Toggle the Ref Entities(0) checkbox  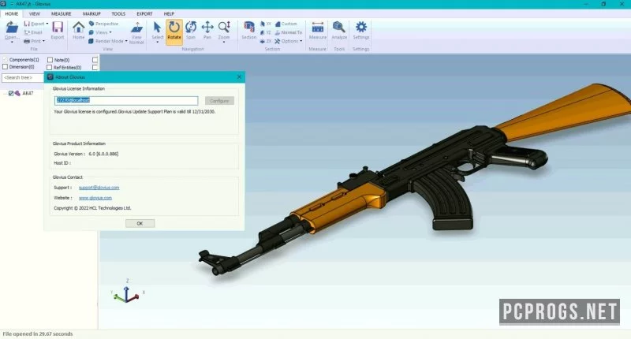(x=50, y=68)
